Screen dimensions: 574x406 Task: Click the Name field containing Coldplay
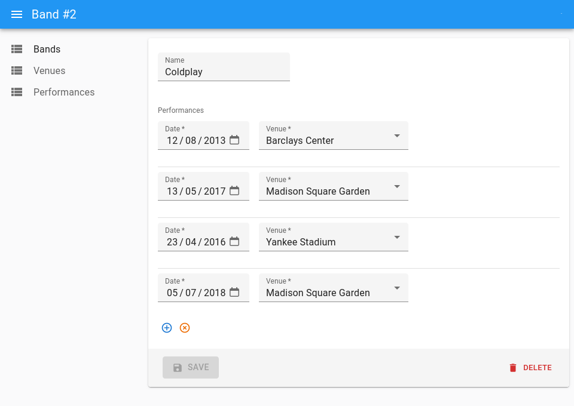click(224, 72)
